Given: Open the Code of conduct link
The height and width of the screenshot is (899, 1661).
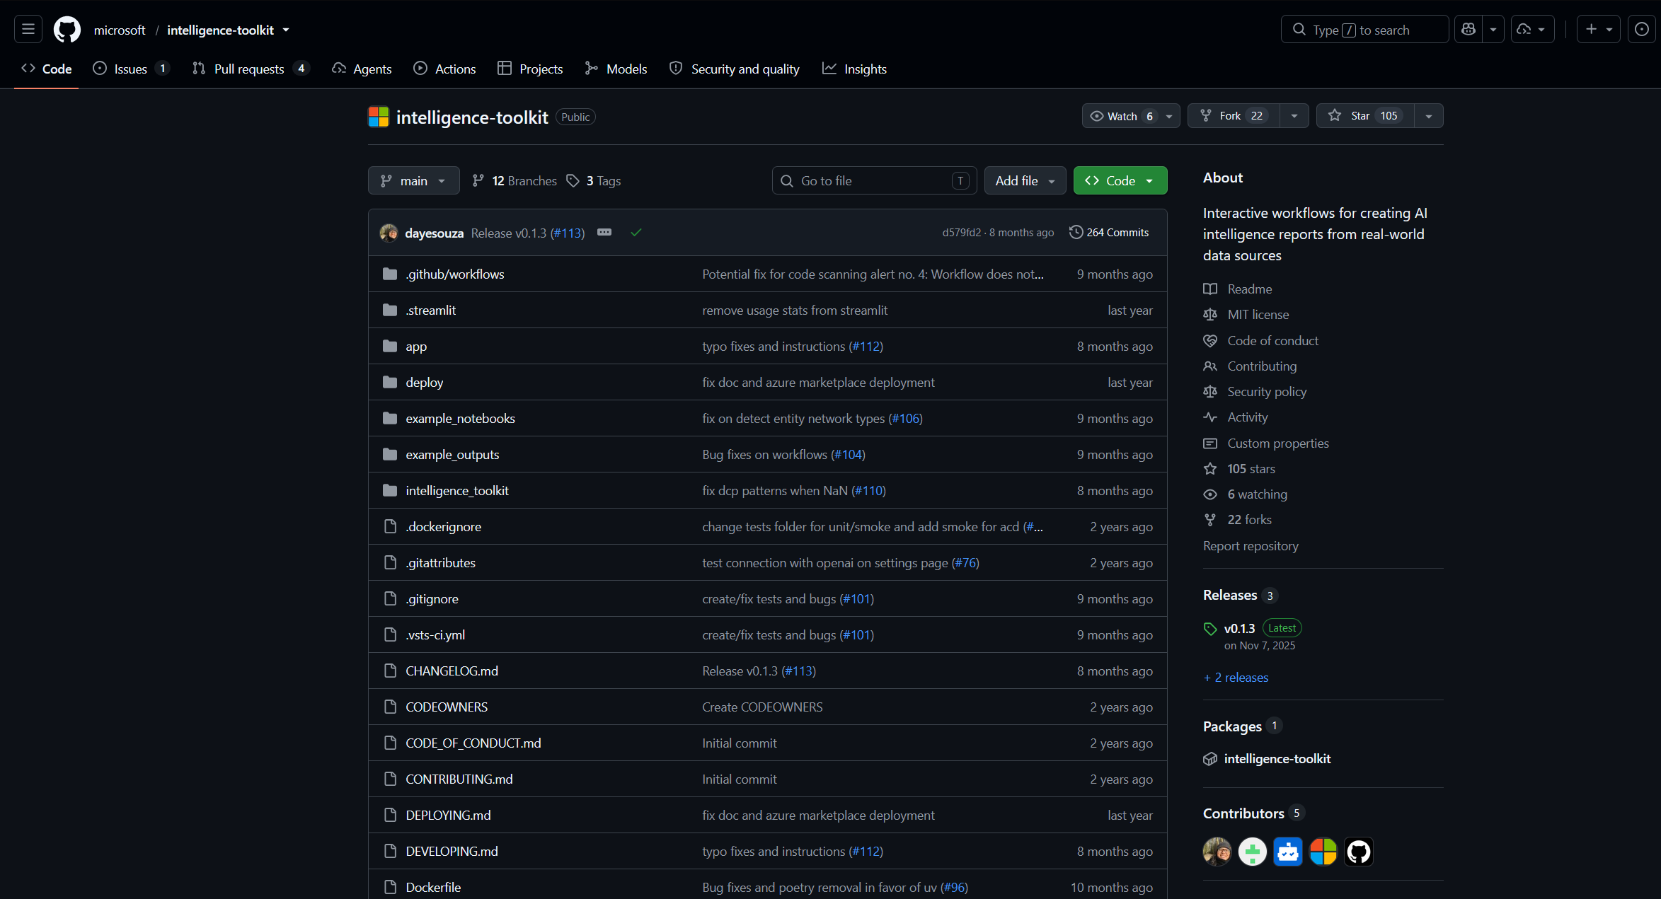Looking at the screenshot, I should coord(1272,341).
